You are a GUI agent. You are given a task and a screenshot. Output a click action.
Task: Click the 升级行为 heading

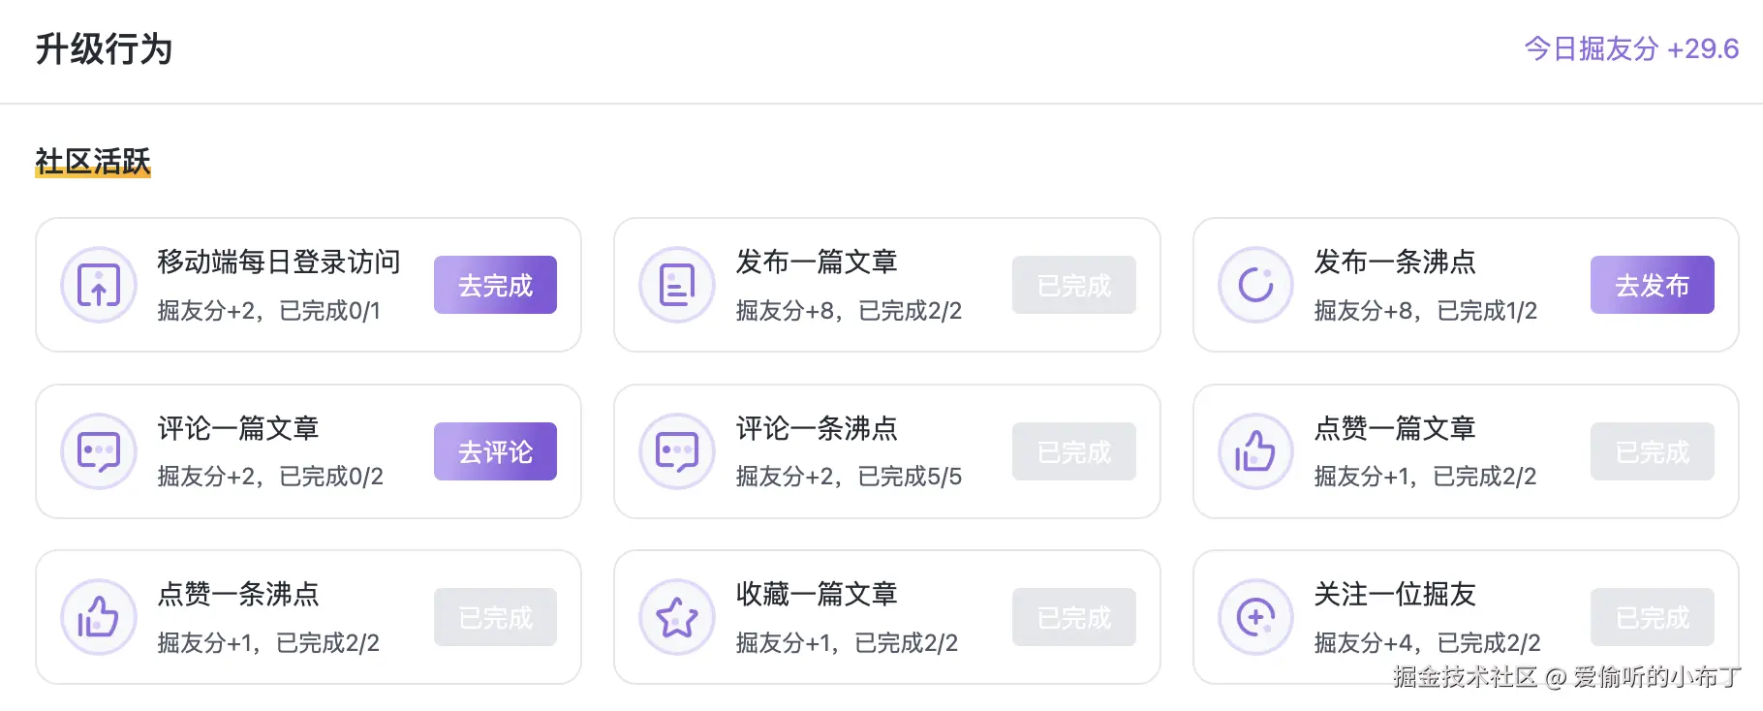pyautogui.click(x=104, y=48)
